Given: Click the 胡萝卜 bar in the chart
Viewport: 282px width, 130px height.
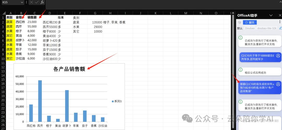Looking at the screenshot, I should (x=67, y=106).
